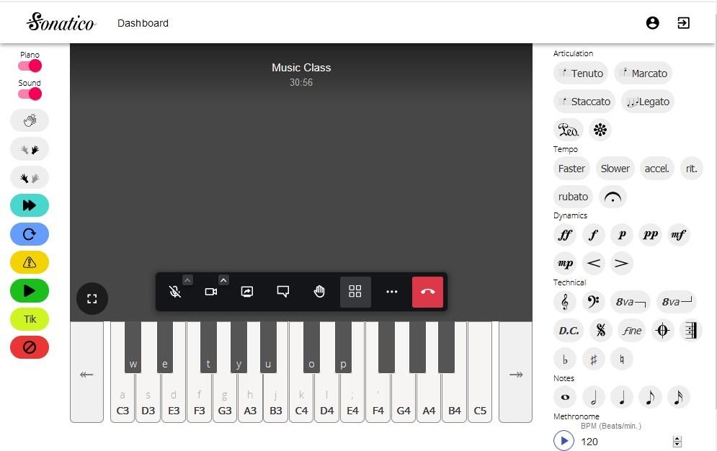Toggle the Piano switch off

click(30, 66)
